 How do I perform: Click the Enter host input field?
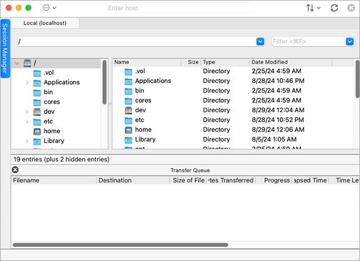click(x=180, y=8)
